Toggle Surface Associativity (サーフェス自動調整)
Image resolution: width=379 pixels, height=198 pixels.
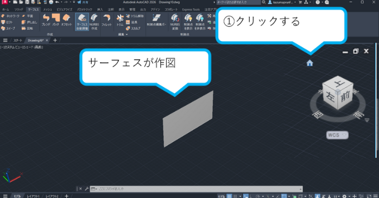[x=82, y=22]
